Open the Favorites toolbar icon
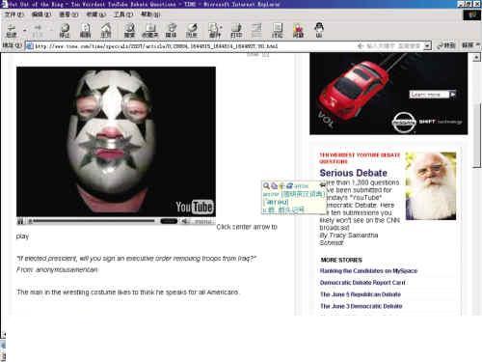Image resolution: width=482 pixels, height=362 pixels. 150,30
